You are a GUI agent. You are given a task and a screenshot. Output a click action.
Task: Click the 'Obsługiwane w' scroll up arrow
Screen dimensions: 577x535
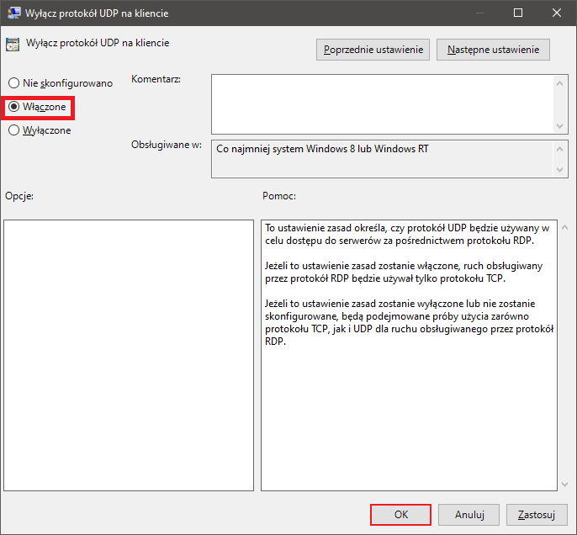559,149
